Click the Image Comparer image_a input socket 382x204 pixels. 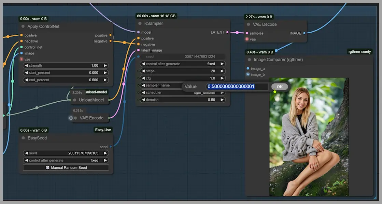click(x=248, y=68)
